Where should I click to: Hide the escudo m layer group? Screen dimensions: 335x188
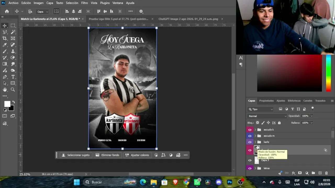250,136
